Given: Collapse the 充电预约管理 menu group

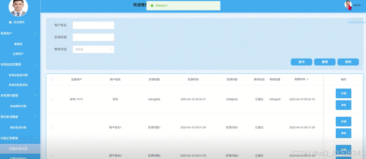Looking at the screenshot, I should point(35,95).
